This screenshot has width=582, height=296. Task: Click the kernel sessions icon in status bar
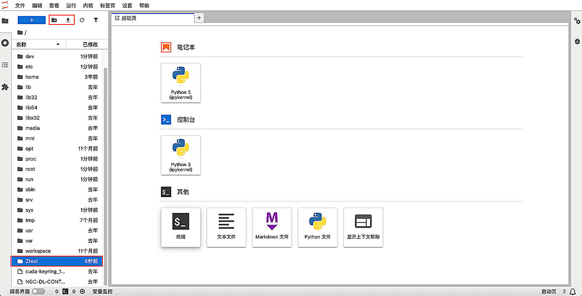[82, 291]
